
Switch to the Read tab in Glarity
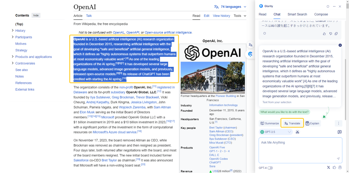click(262, 14)
